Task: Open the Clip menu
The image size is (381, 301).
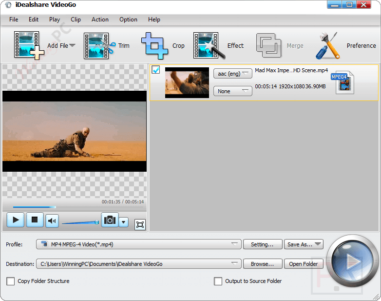Action: (x=76, y=20)
